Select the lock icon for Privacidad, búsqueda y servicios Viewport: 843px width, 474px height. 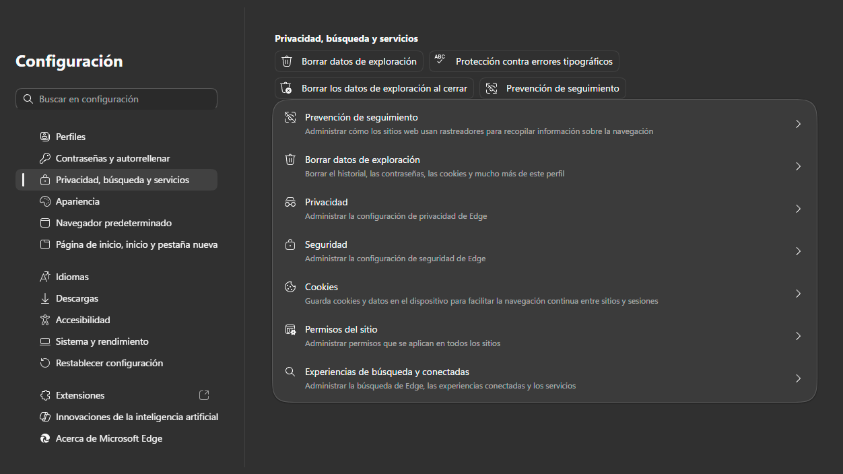pos(44,180)
